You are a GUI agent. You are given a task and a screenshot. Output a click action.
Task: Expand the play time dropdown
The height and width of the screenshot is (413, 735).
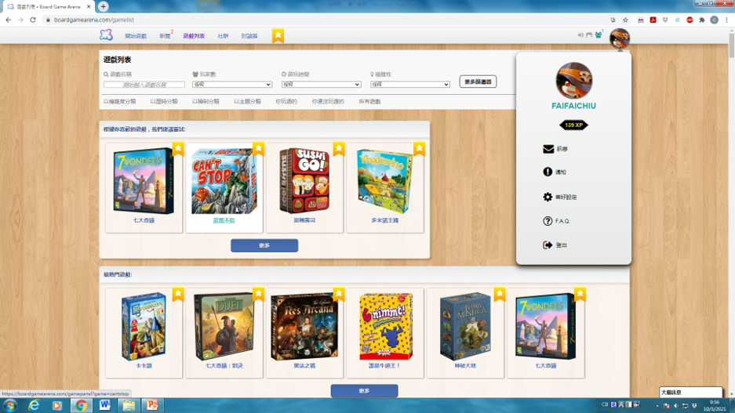(x=321, y=85)
